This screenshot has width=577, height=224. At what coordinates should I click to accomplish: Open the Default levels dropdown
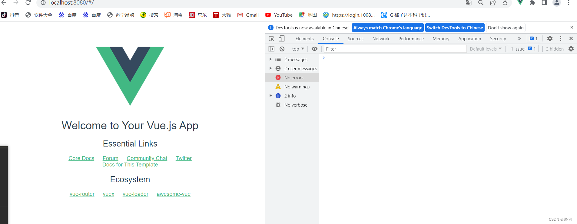[x=486, y=49]
